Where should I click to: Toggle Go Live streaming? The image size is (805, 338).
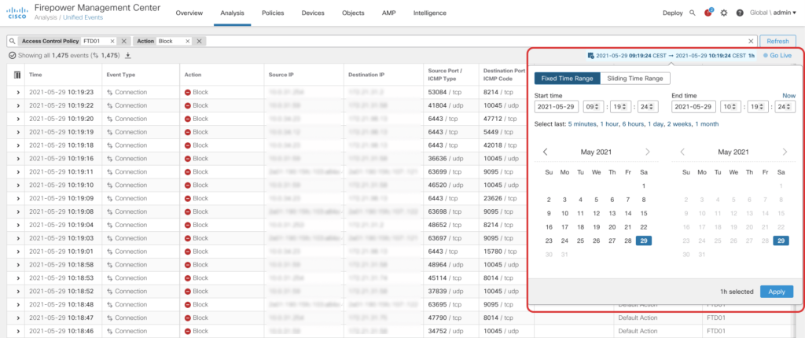coord(777,56)
